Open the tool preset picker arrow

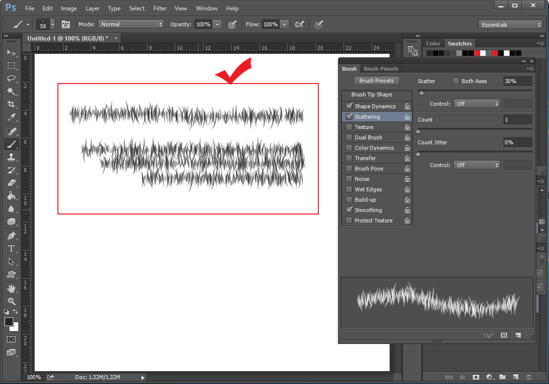click(x=28, y=24)
